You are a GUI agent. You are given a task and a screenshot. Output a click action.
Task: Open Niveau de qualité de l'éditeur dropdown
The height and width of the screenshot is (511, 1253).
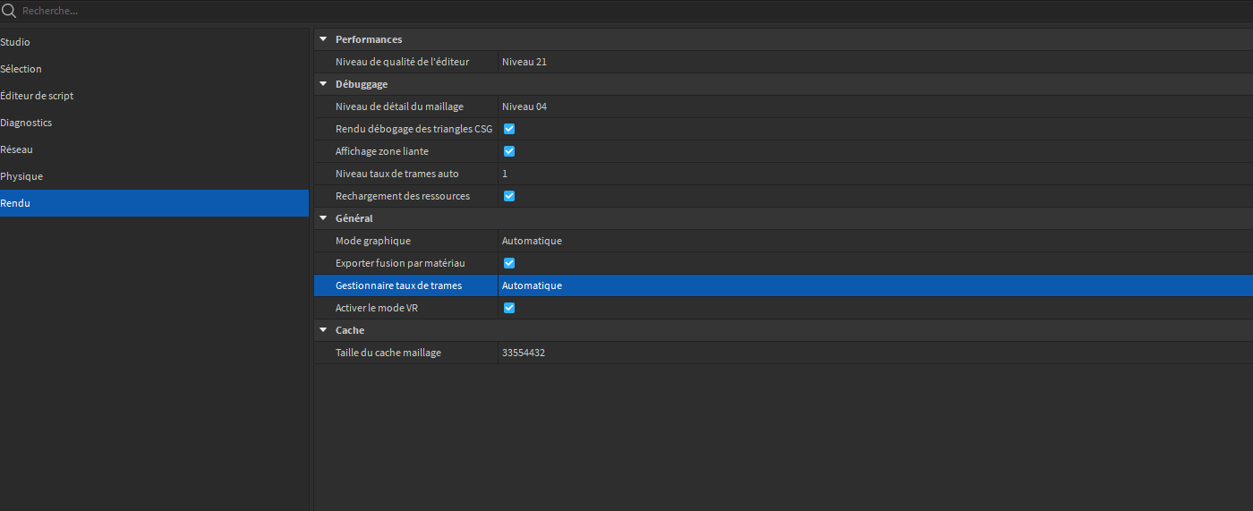pyautogui.click(x=875, y=62)
